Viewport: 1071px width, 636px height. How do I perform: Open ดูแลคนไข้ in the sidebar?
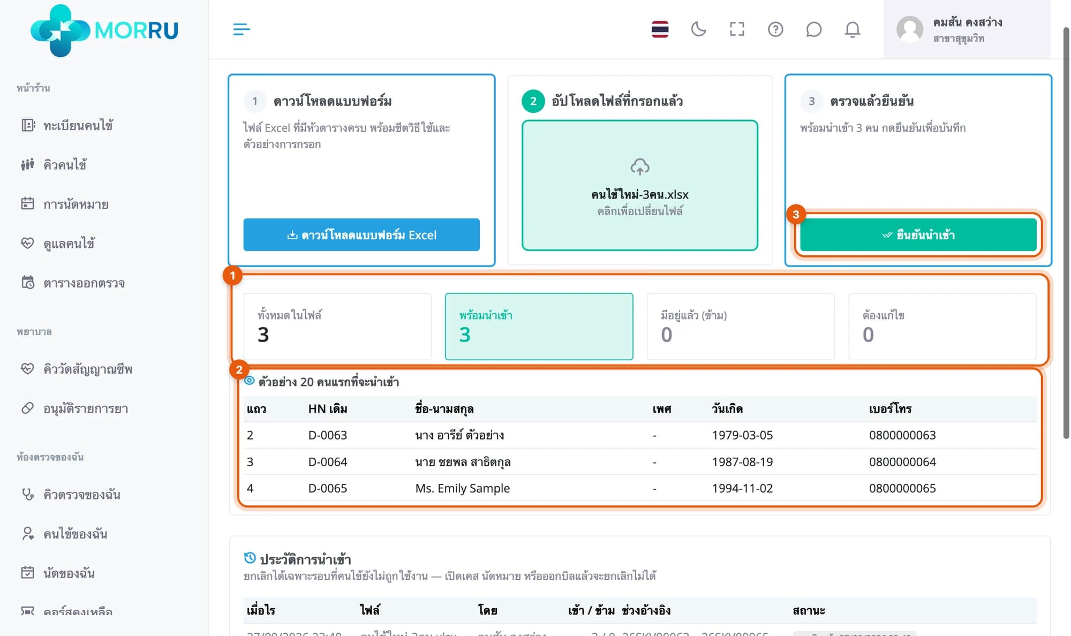(69, 244)
